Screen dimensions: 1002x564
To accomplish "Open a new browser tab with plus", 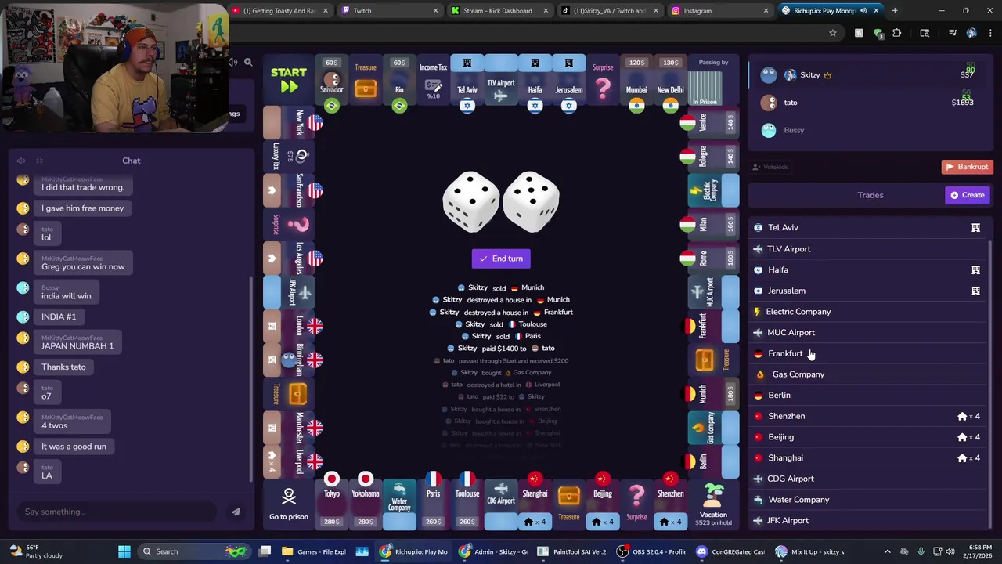I will [895, 11].
